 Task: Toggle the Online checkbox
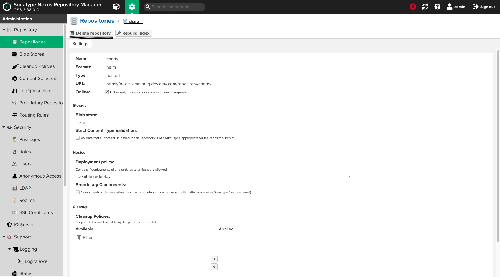(x=107, y=92)
